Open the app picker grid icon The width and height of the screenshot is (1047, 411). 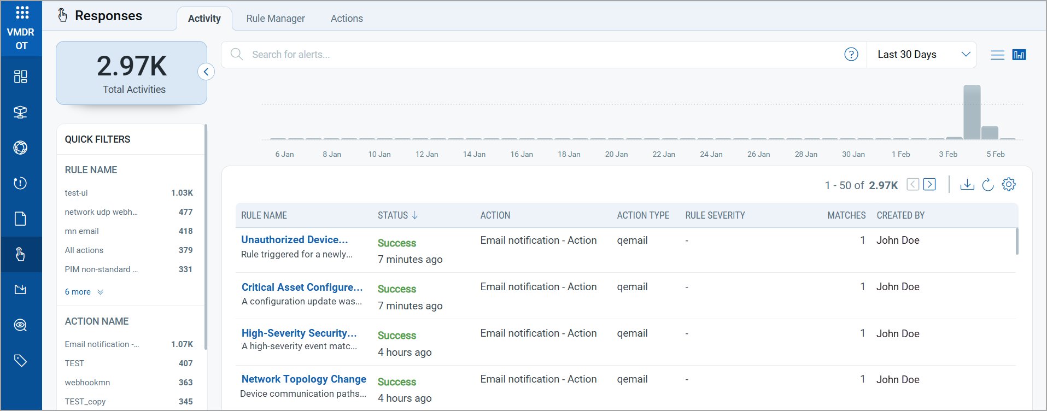pos(22,12)
